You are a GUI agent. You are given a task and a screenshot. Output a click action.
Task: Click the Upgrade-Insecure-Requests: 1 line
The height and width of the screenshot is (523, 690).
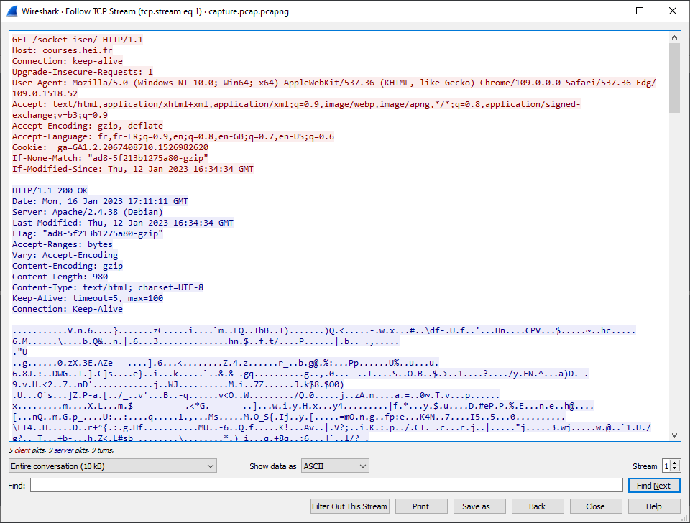[x=82, y=72]
